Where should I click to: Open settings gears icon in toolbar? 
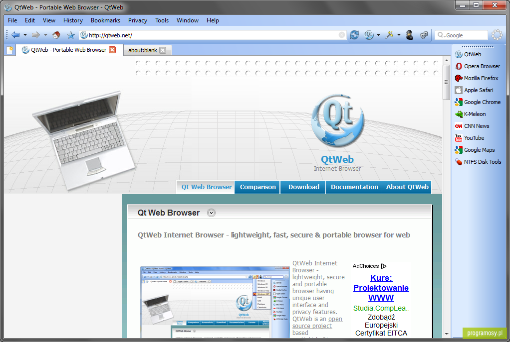coord(424,35)
